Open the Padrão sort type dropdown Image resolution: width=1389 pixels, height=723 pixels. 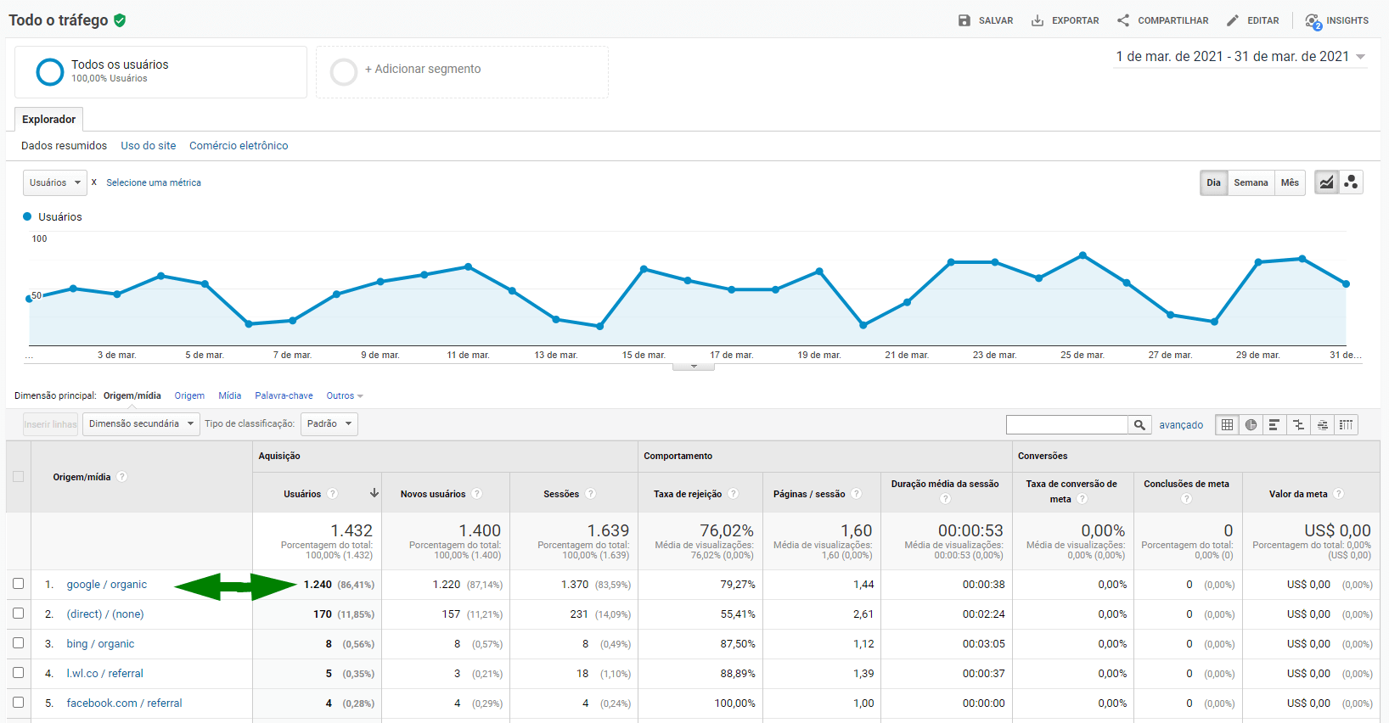pyautogui.click(x=329, y=424)
